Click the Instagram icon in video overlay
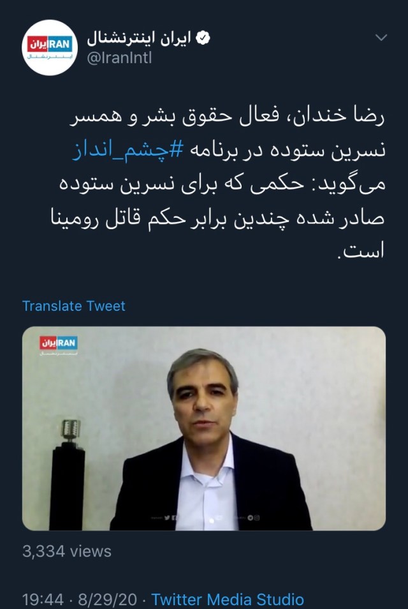 click(257, 518)
